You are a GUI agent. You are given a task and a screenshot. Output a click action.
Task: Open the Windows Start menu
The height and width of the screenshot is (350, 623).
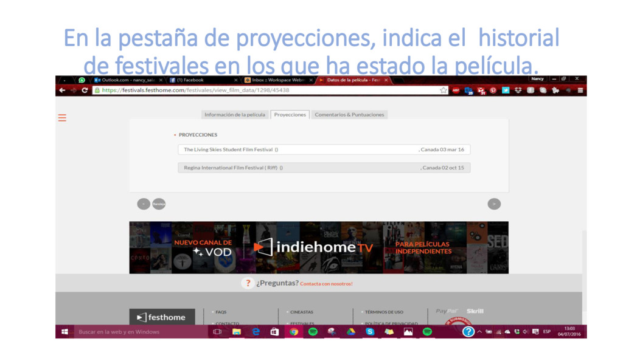[x=64, y=332]
